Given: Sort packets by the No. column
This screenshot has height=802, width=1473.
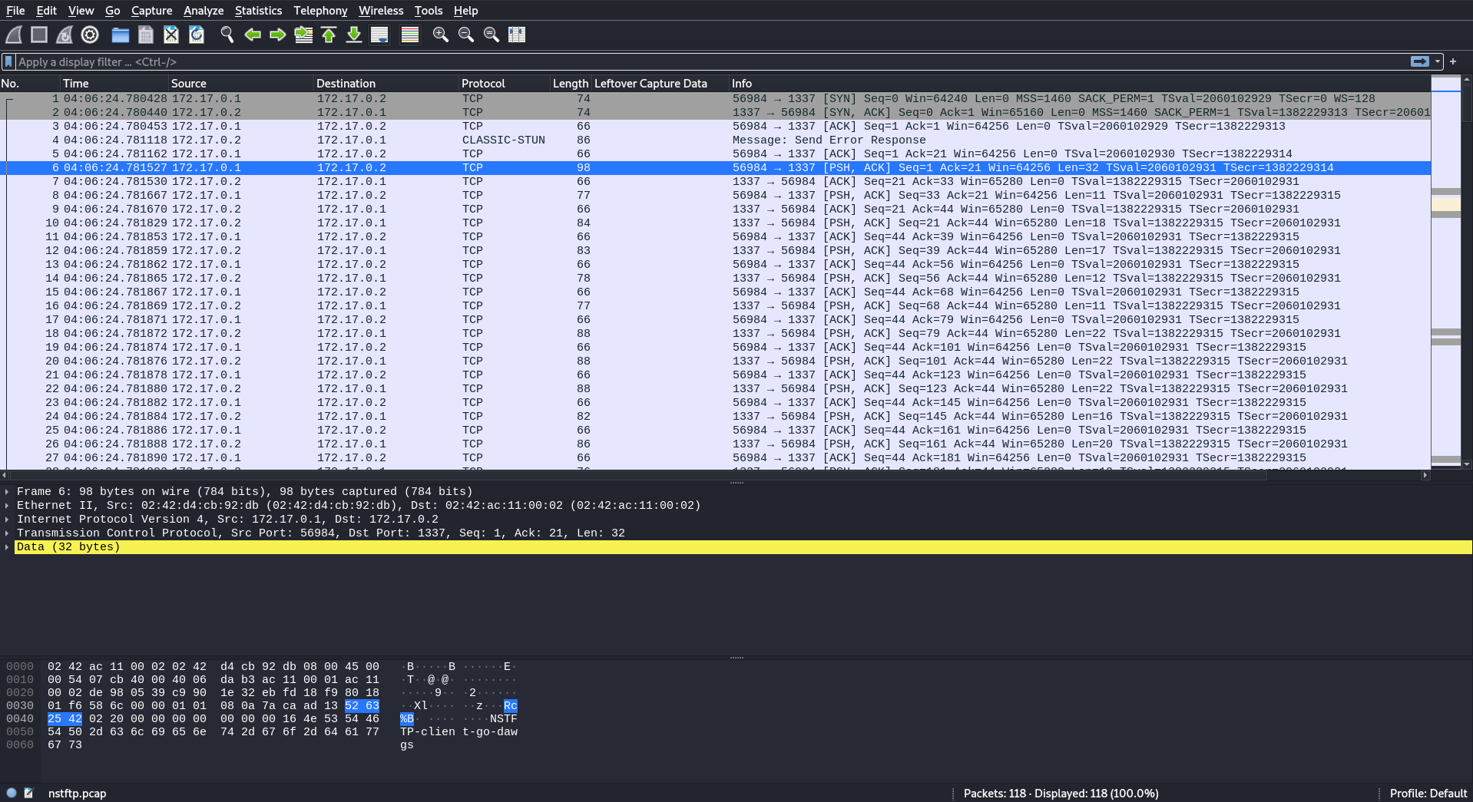Looking at the screenshot, I should click(x=30, y=84).
